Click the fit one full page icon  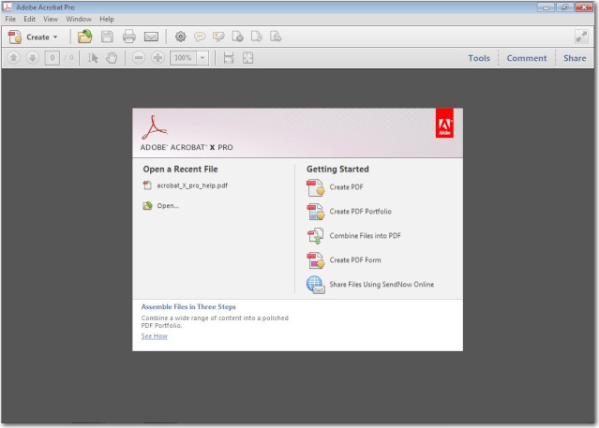point(247,58)
